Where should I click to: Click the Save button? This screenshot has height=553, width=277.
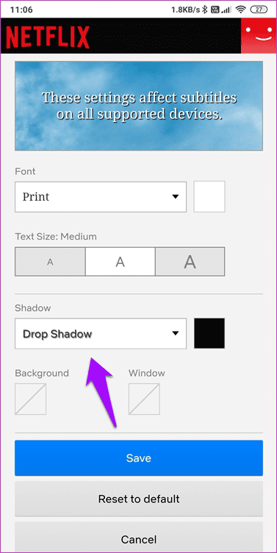pos(139,458)
